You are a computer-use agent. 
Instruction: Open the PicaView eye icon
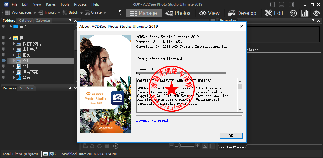316,13
